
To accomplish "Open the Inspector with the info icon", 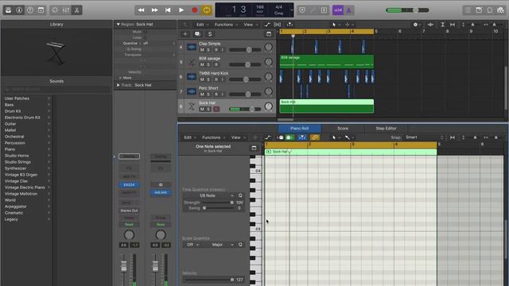I will (x=19, y=10).
